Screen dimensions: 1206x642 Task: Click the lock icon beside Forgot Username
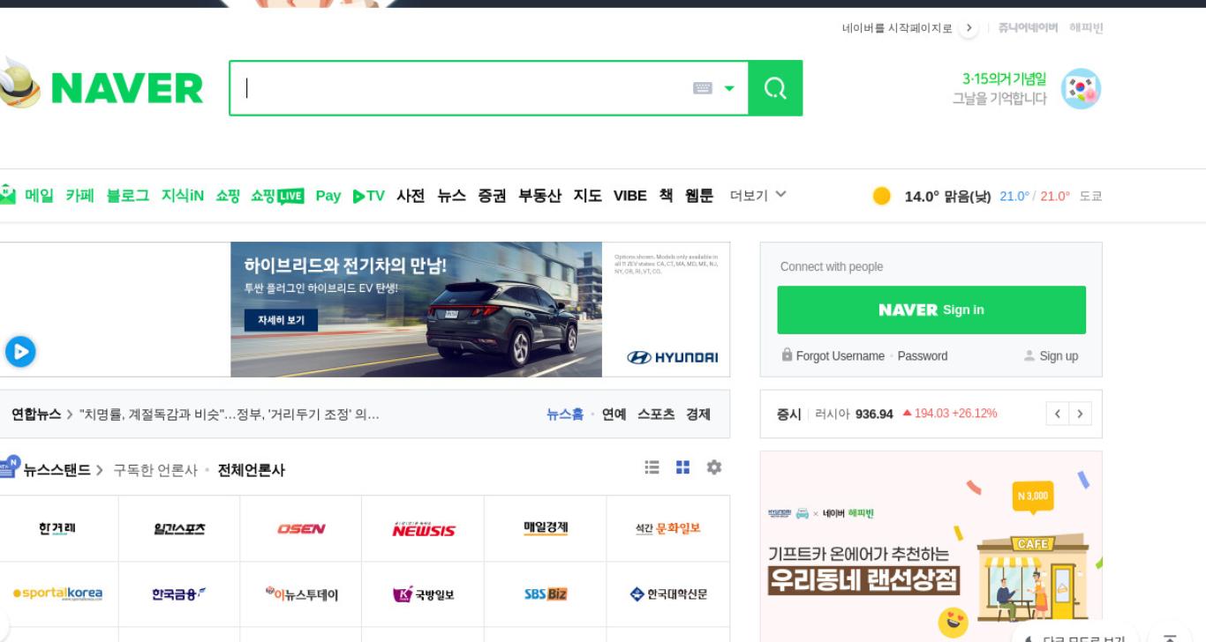(x=787, y=355)
